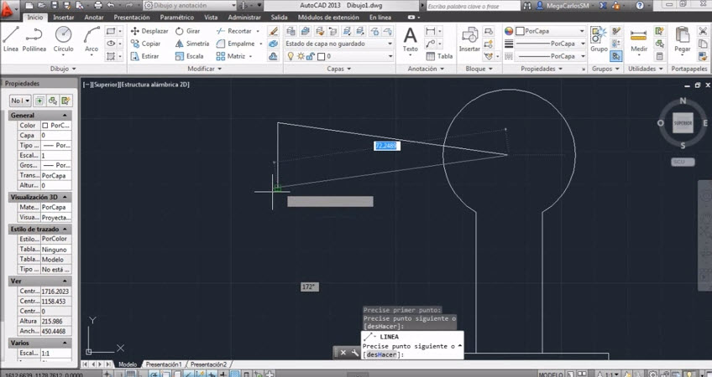Click the viewport [Superior] view label
The width and height of the screenshot is (712, 377).
tap(105, 85)
